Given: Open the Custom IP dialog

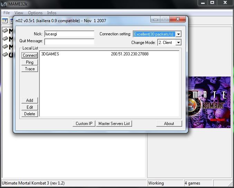Looking at the screenshot, I should [x=84, y=124].
